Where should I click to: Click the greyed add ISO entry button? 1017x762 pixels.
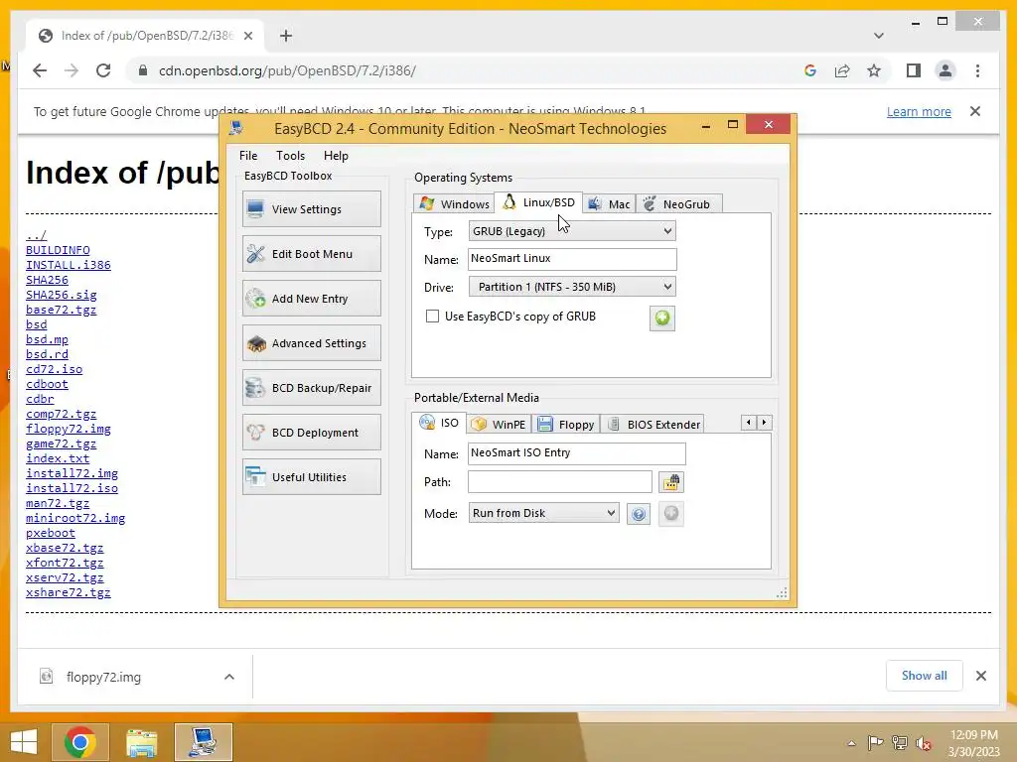click(x=671, y=514)
